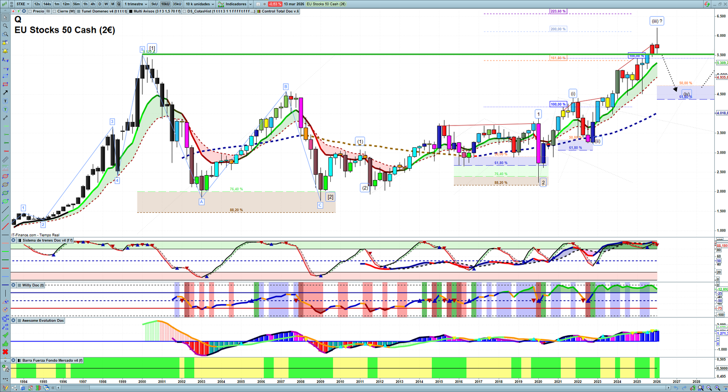
Task: Click the Sistema de trenes Doc v4 label
Action: pyautogui.click(x=47, y=240)
